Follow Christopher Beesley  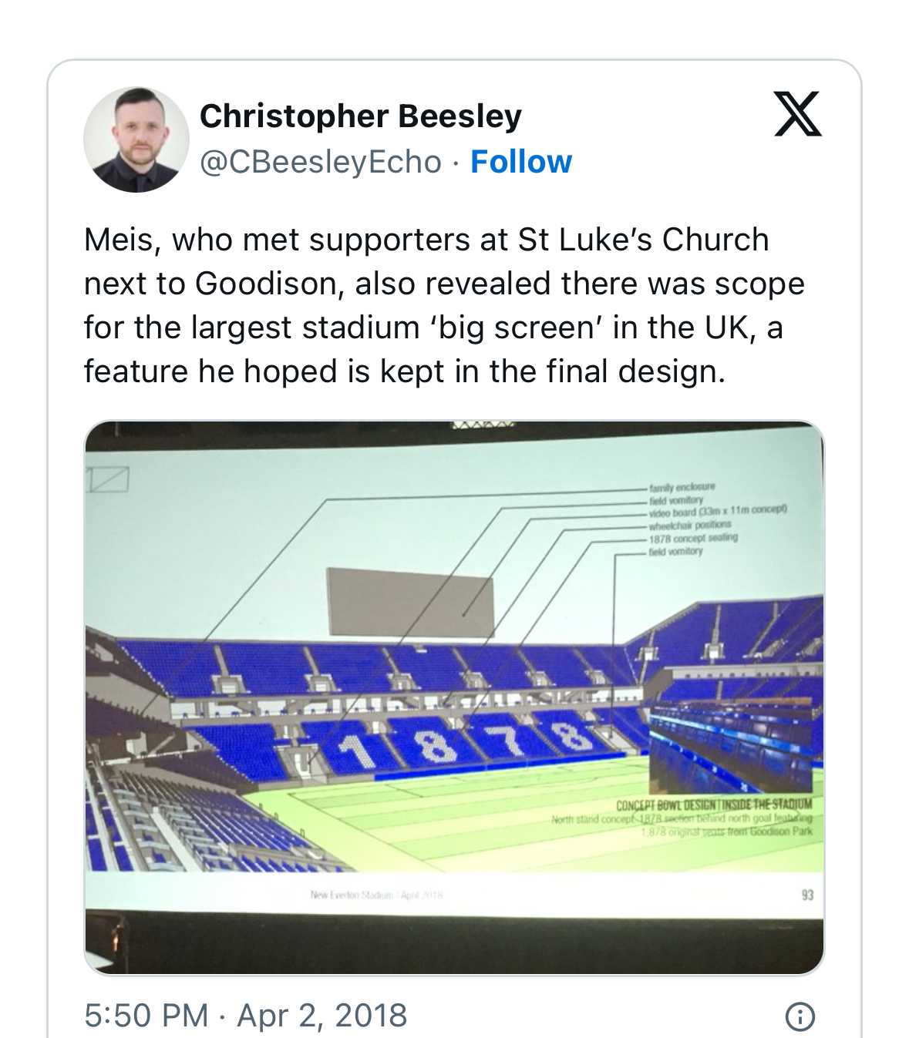(x=521, y=162)
